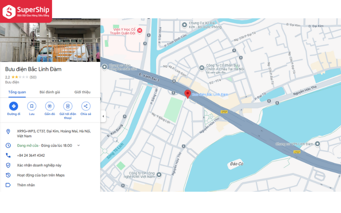Click the Đảo Cò label on map
The width and height of the screenshot is (341, 213).
(x=237, y=164)
